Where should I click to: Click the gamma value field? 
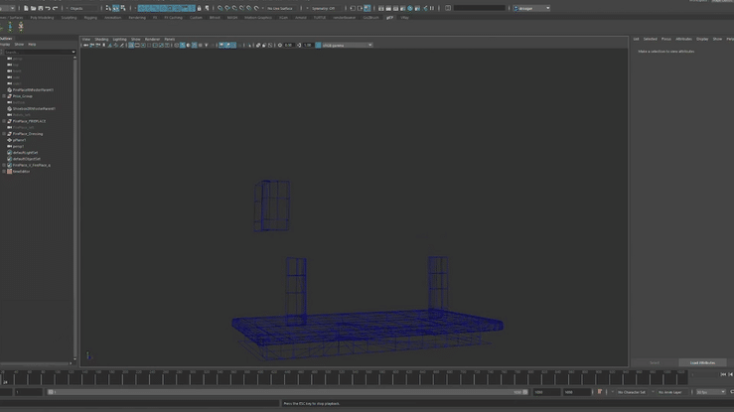308,46
